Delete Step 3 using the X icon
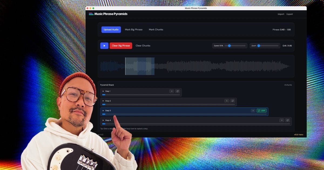Image resolution: width=324 pixels, height=170 pixels. click(x=253, y=111)
